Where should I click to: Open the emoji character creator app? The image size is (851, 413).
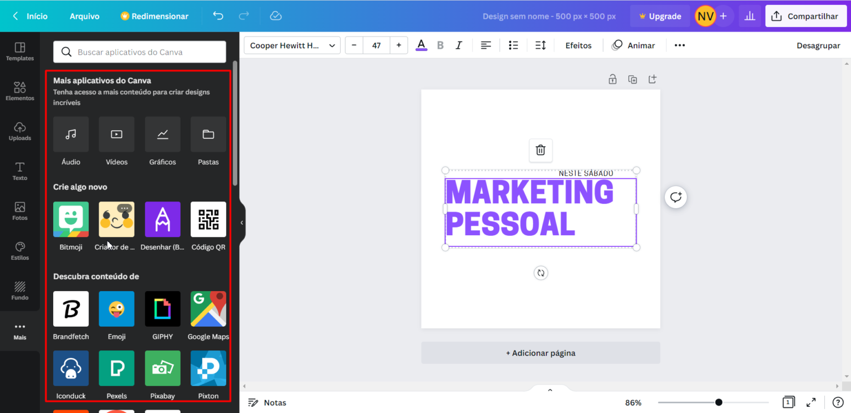[x=116, y=219]
